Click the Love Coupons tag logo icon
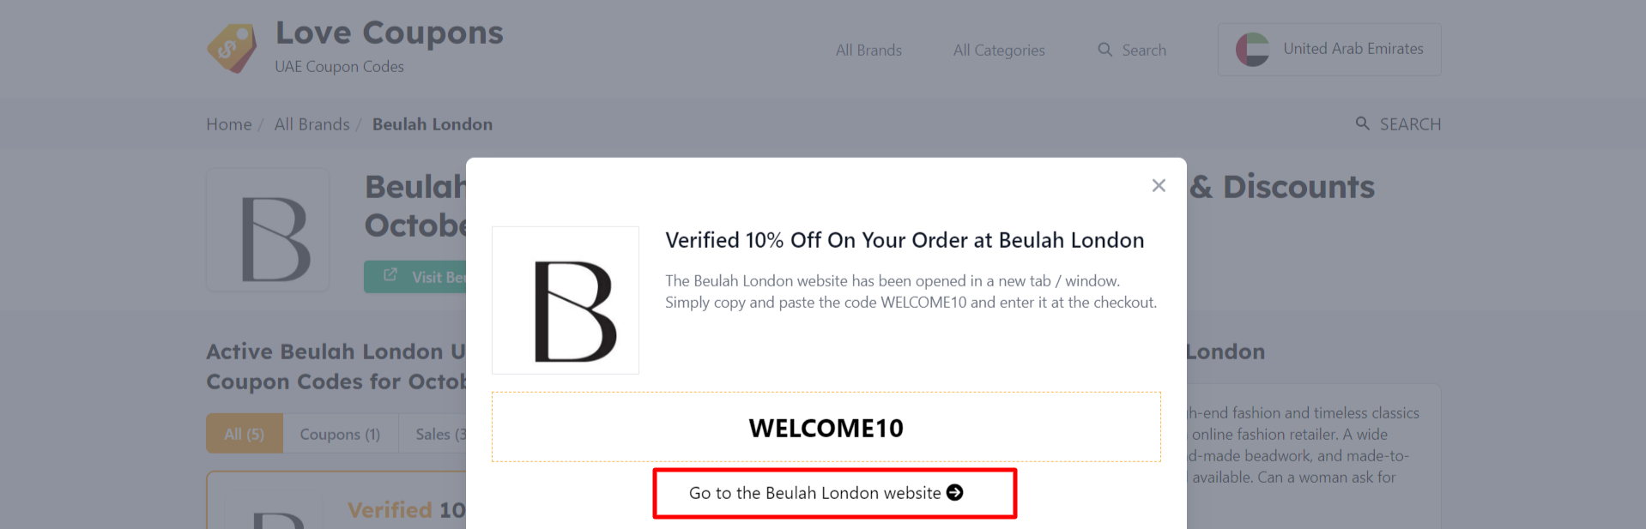The image size is (1646, 529). 231,48
